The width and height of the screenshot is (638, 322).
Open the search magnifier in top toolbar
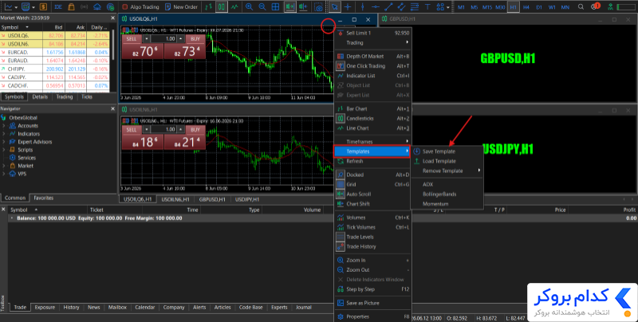(x=581, y=7)
